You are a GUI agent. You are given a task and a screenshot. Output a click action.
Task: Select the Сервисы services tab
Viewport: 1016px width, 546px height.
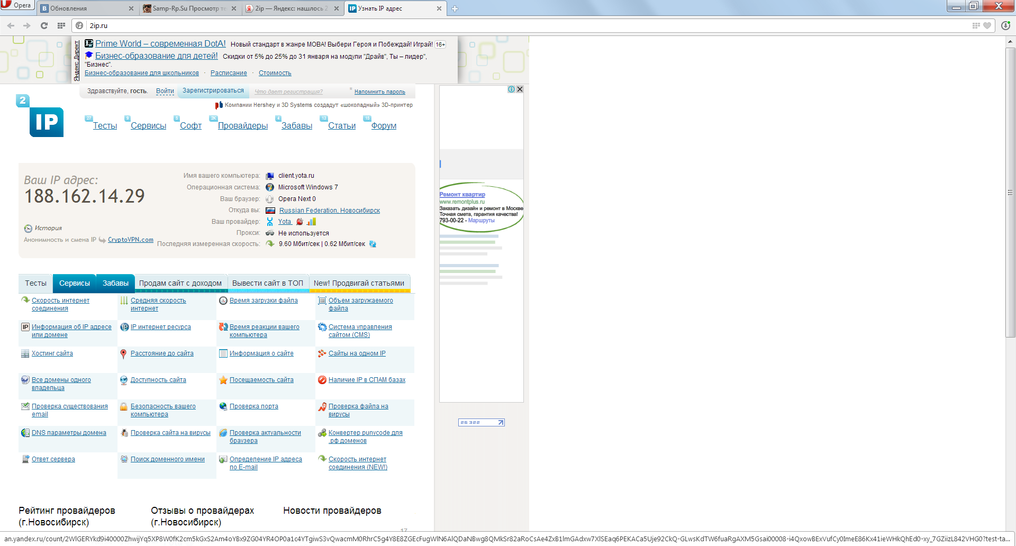tap(75, 283)
